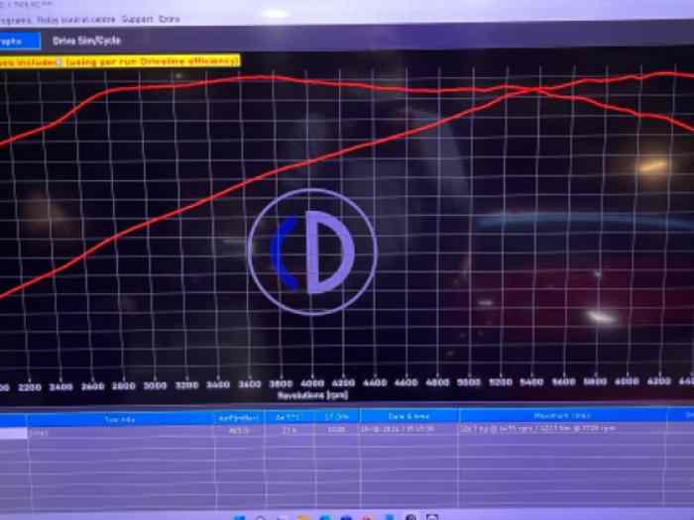Click the 3000 rpm axis tick label
This screenshot has height=520, width=694.
pos(155,385)
